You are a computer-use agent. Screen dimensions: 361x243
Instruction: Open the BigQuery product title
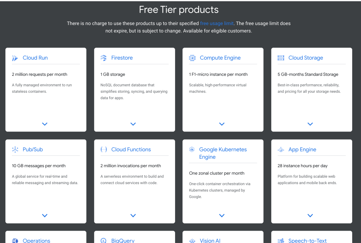pos(123,241)
